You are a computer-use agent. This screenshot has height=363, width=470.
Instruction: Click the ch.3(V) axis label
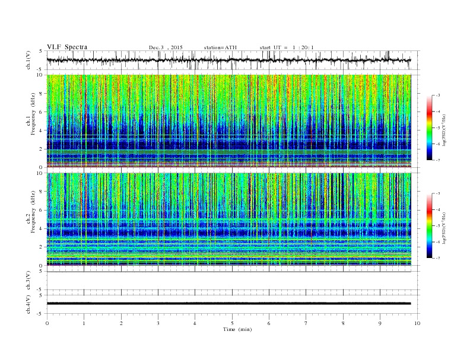pyautogui.click(x=28, y=281)
